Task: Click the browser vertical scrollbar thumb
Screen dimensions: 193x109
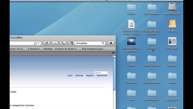Action: coord(114,73)
